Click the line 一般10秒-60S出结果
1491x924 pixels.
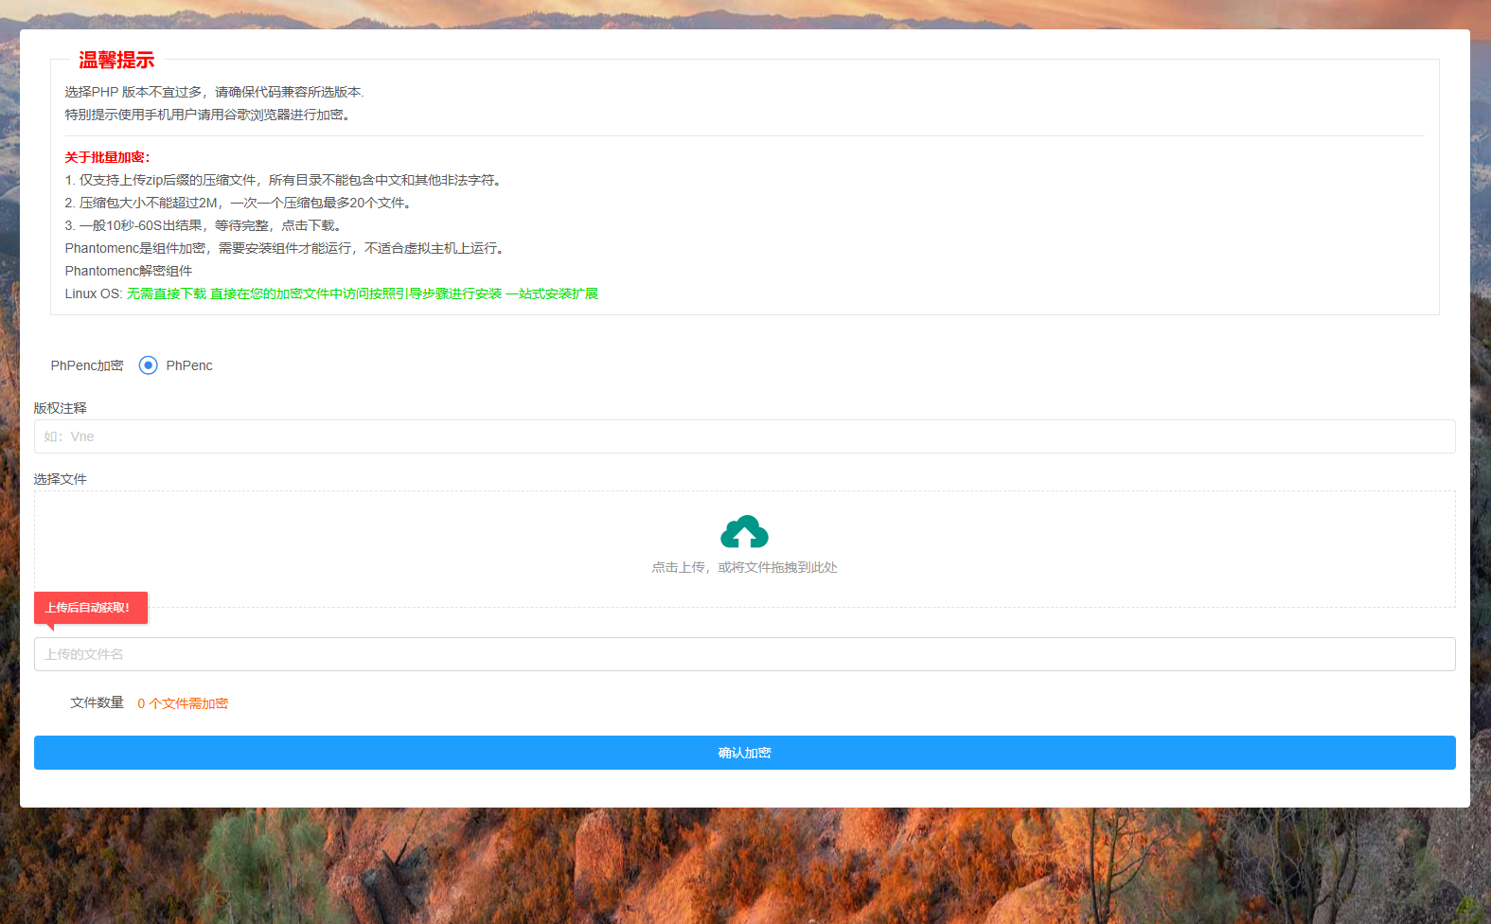point(204,225)
